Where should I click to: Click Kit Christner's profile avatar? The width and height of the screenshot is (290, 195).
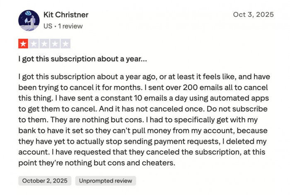point(29,20)
